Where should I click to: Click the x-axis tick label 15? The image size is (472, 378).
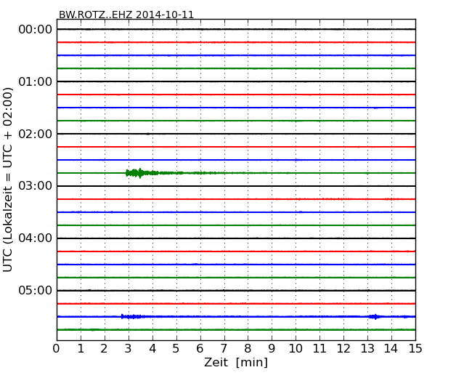coord(415,349)
